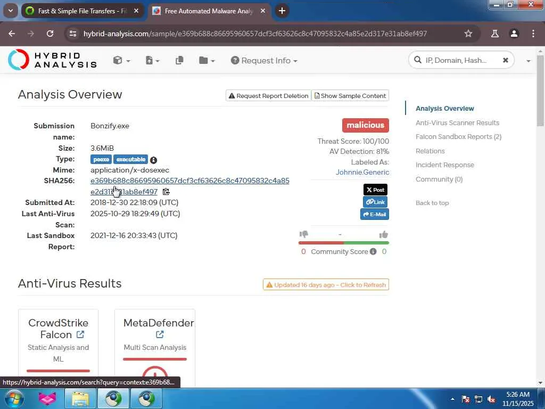Click the search field for IP, Domain, Hash
Screen dimensions: 545x409
tap(457, 60)
